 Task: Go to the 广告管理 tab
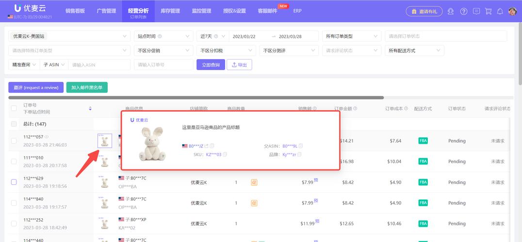click(106, 11)
